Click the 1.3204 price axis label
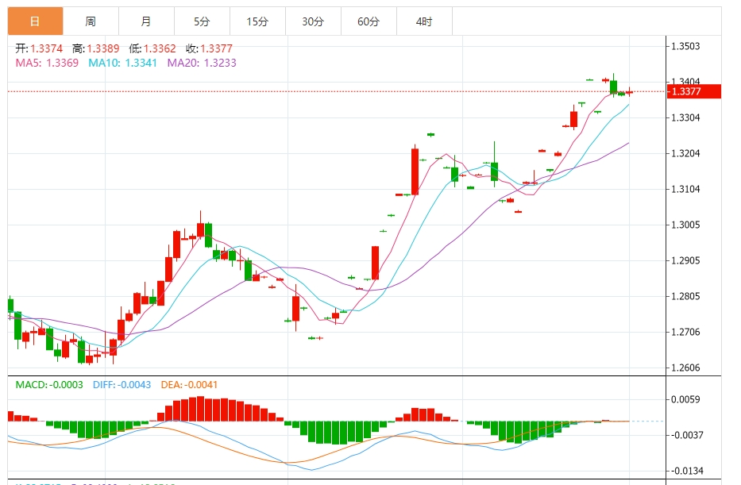This screenshot has width=741, height=485. click(685, 153)
